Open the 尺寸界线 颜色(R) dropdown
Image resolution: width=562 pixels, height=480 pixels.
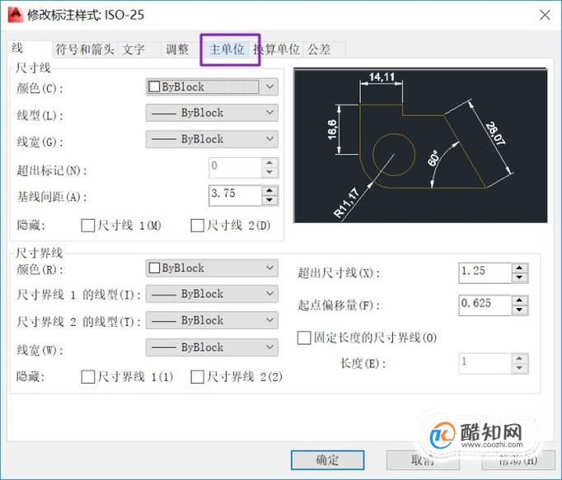tap(212, 268)
